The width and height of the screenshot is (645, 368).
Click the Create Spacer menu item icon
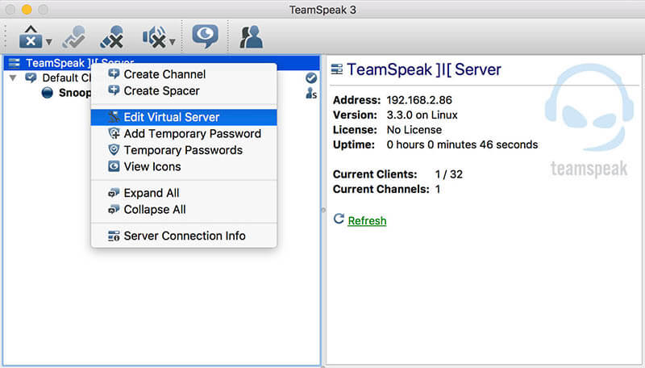pos(114,90)
